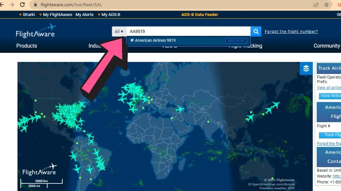Click into the AA9819 search field
Viewport: 341px width, 191px height.
pos(188,32)
